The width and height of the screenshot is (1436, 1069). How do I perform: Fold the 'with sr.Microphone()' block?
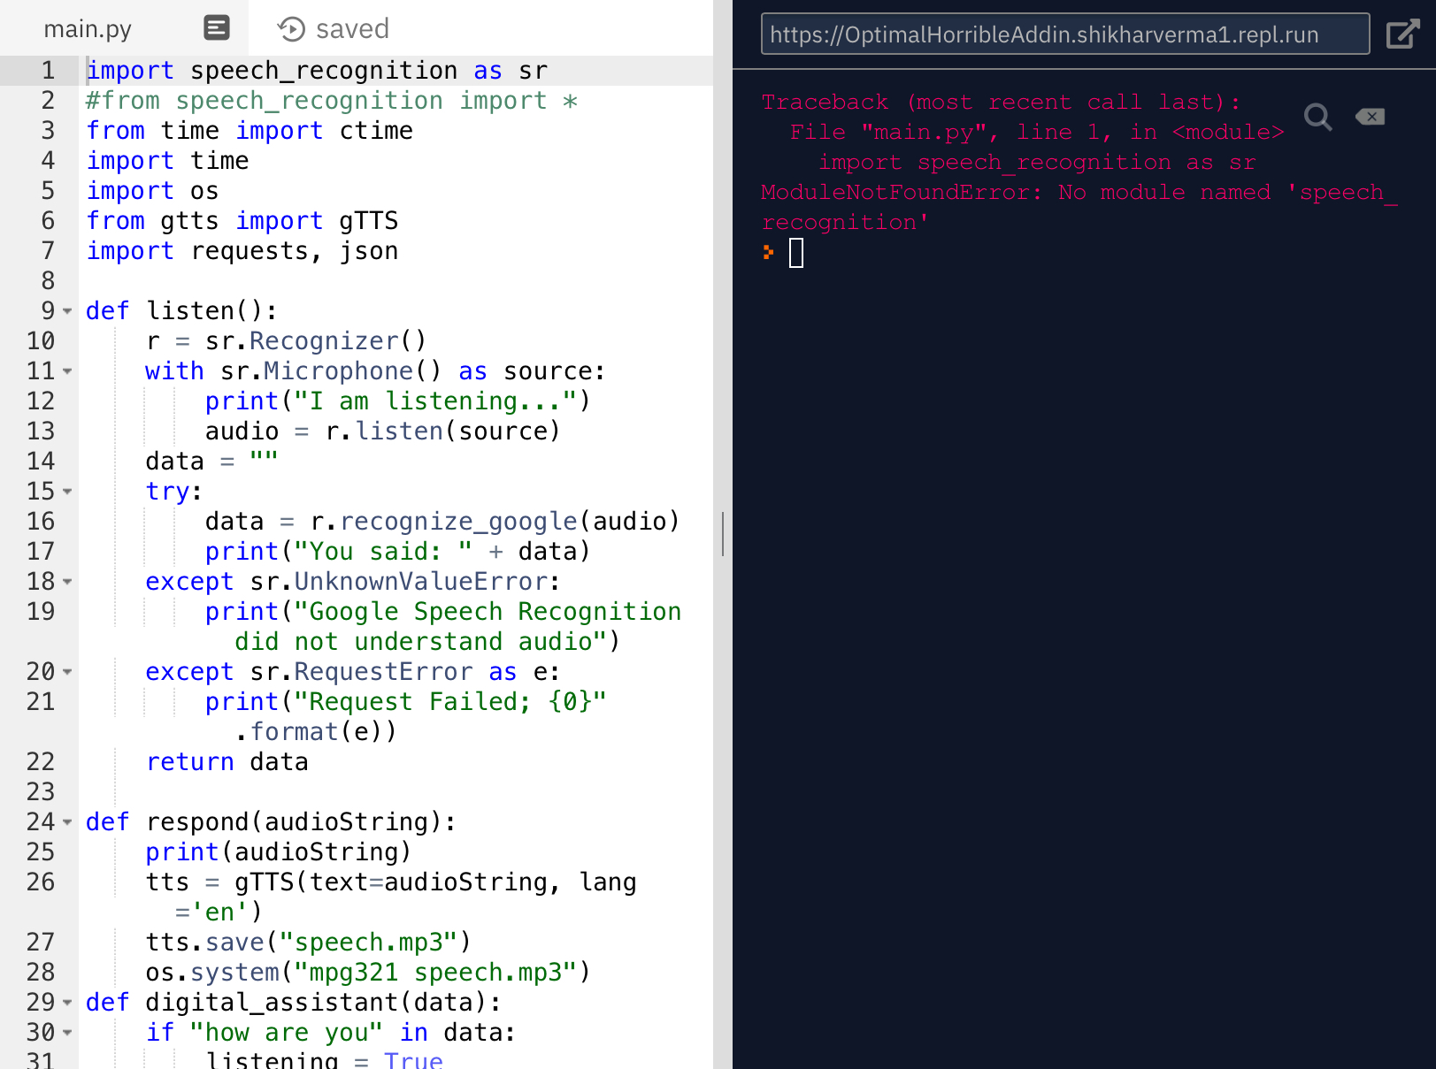click(66, 371)
